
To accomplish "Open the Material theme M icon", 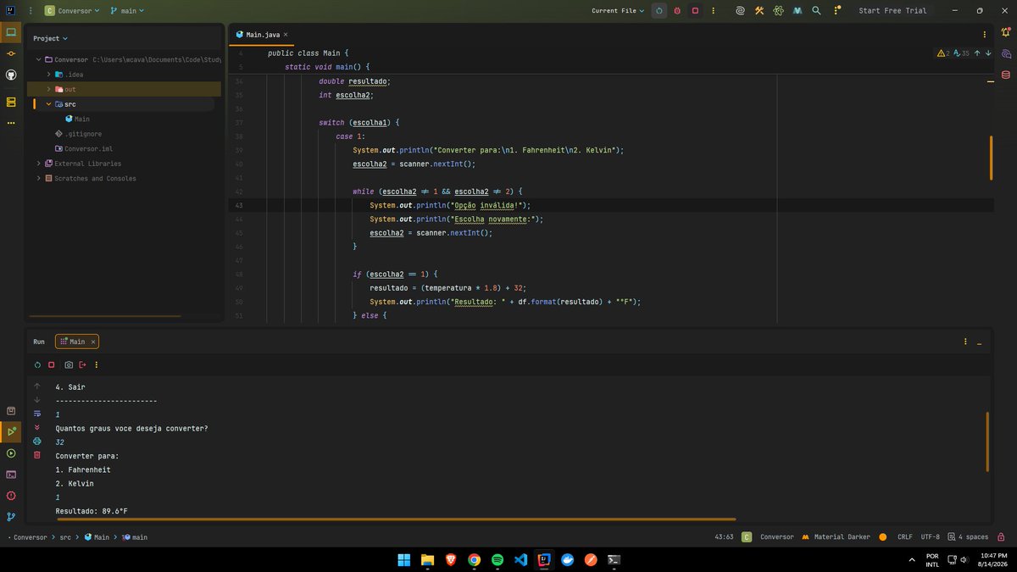I will (797, 11).
